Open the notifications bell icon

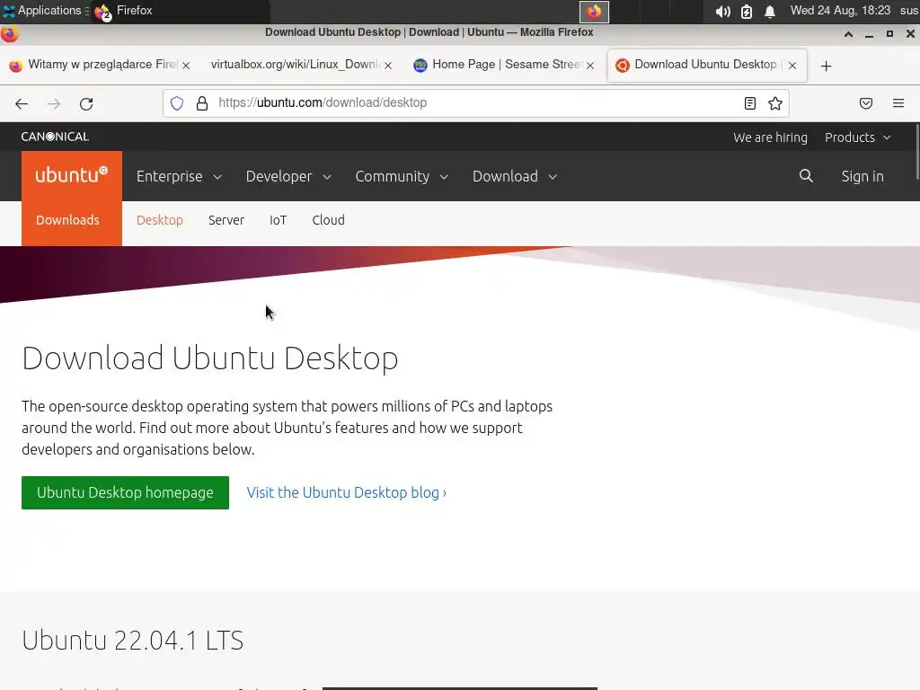(770, 12)
